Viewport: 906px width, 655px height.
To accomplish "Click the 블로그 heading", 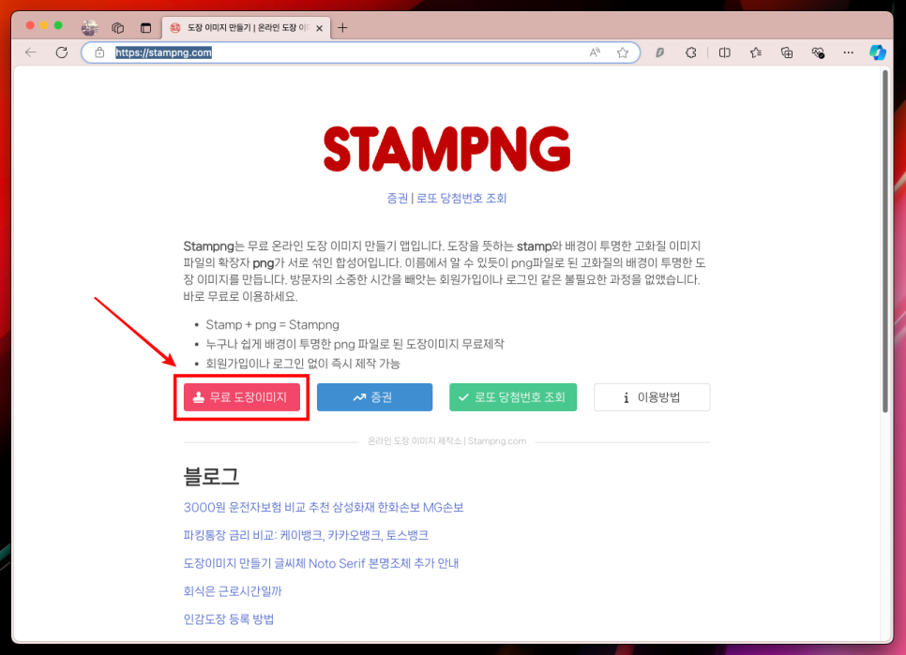I will (211, 476).
